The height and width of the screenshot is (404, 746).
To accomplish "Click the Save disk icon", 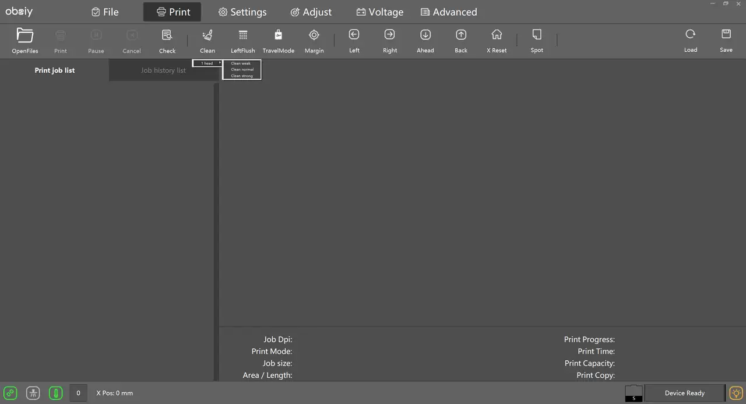I will click(x=726, y=34).
